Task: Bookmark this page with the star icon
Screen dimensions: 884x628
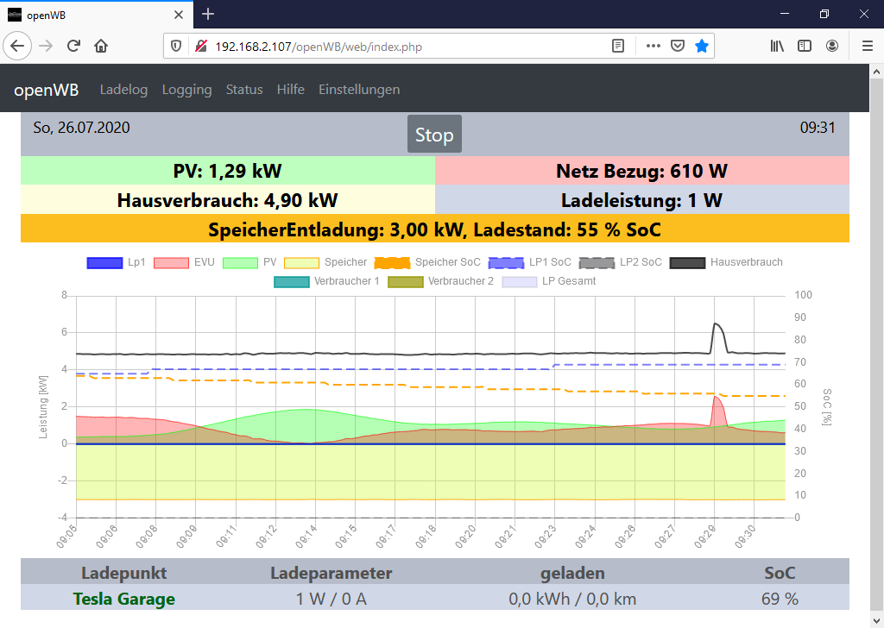Action: click(x=702, y=46)
